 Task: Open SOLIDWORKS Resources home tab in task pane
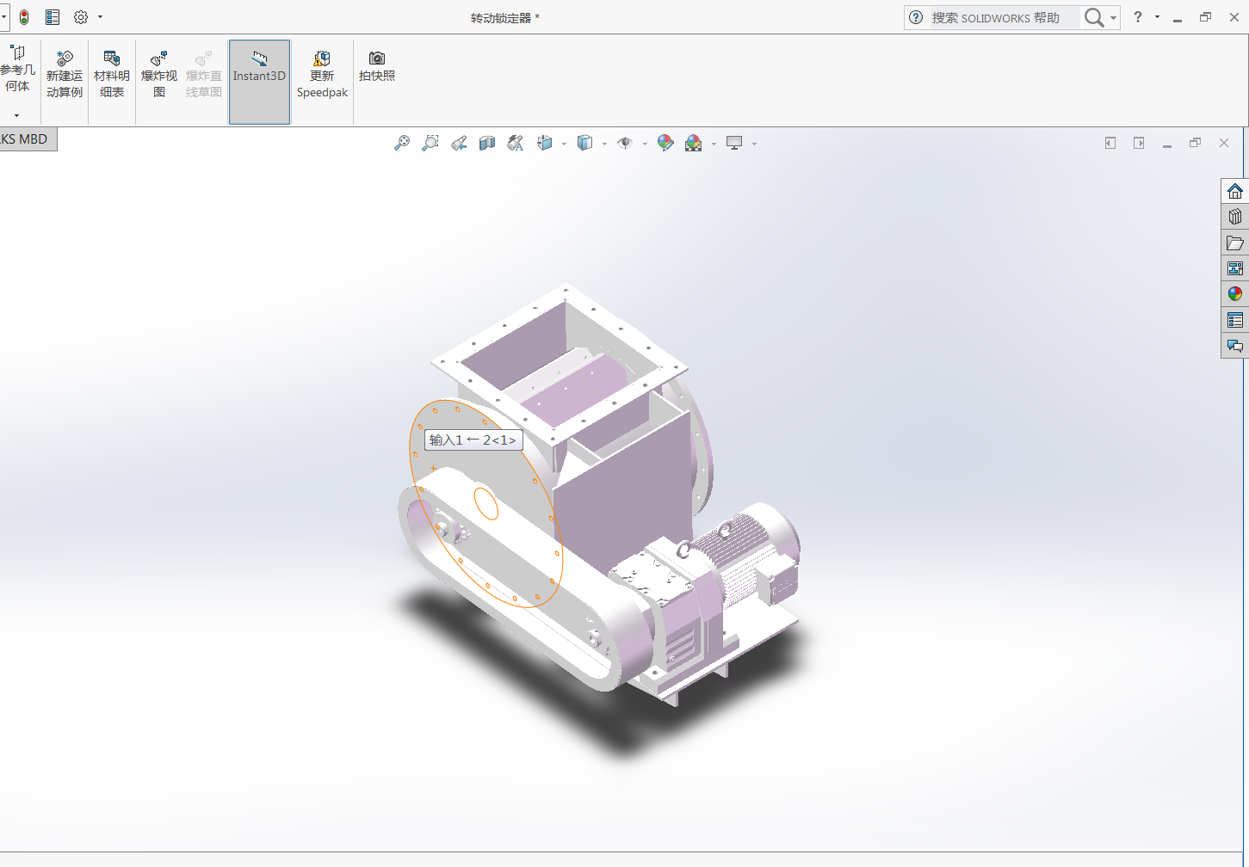click(x=1235, y=191)
